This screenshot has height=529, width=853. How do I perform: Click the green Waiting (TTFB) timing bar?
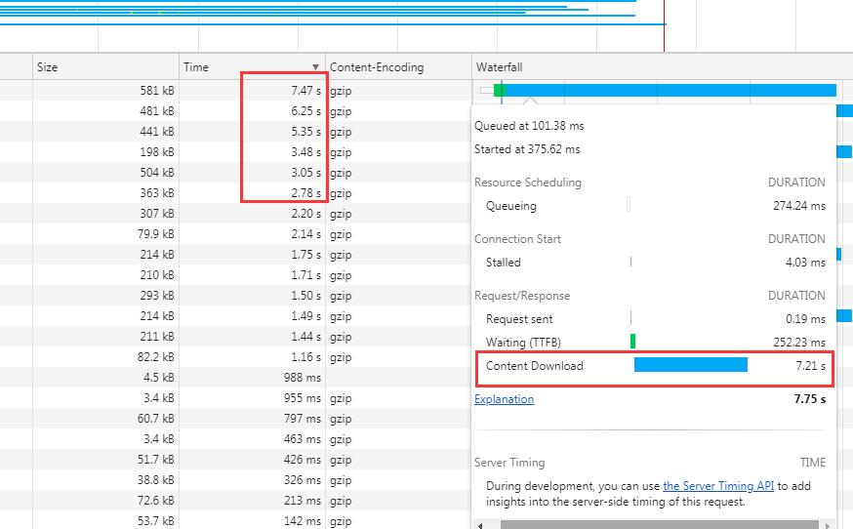(632, 342)
